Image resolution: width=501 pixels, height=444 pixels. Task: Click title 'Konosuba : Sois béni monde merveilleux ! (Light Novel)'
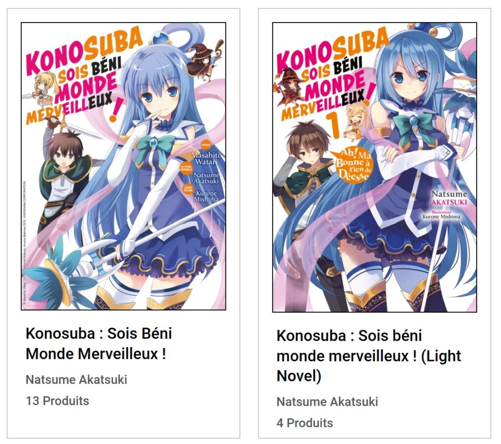[369, 356]
